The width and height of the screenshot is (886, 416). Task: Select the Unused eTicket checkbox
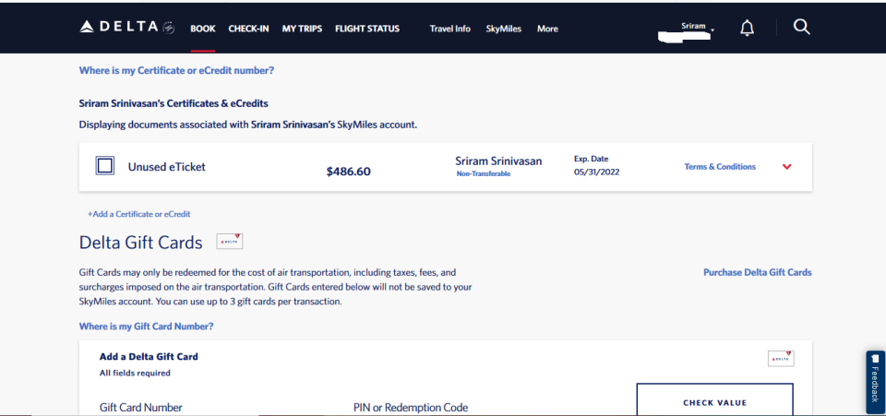(x=105, y=166)
